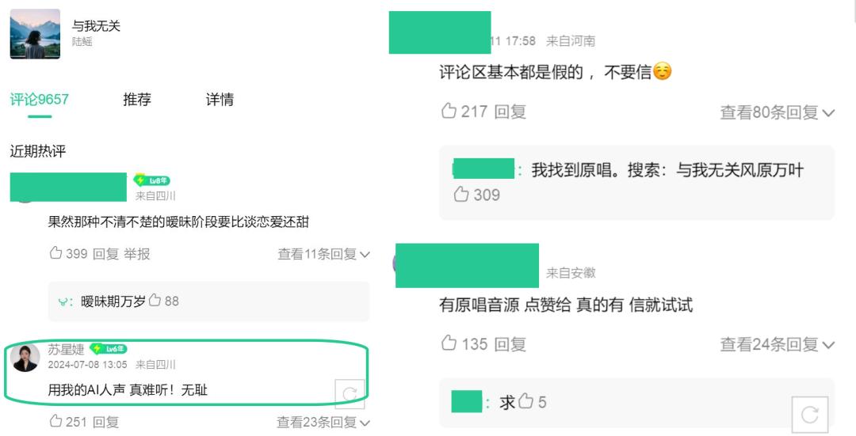Open the 详情 tab
Viewport: 856px width, 436px height.
(x=220, y=100)
